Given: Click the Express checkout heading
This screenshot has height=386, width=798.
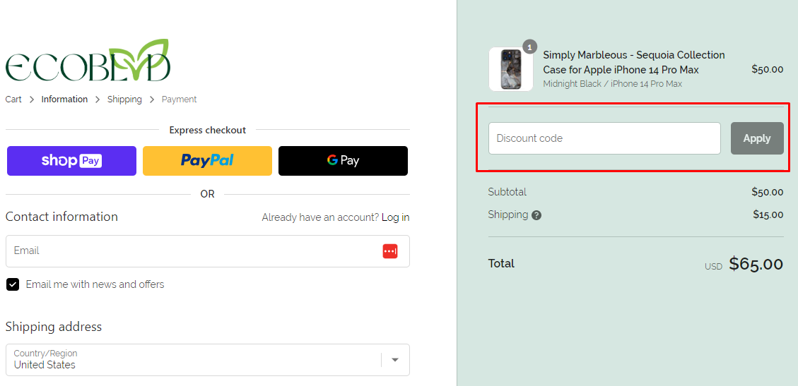Looking at the screenshot, I should pos(208,130).
